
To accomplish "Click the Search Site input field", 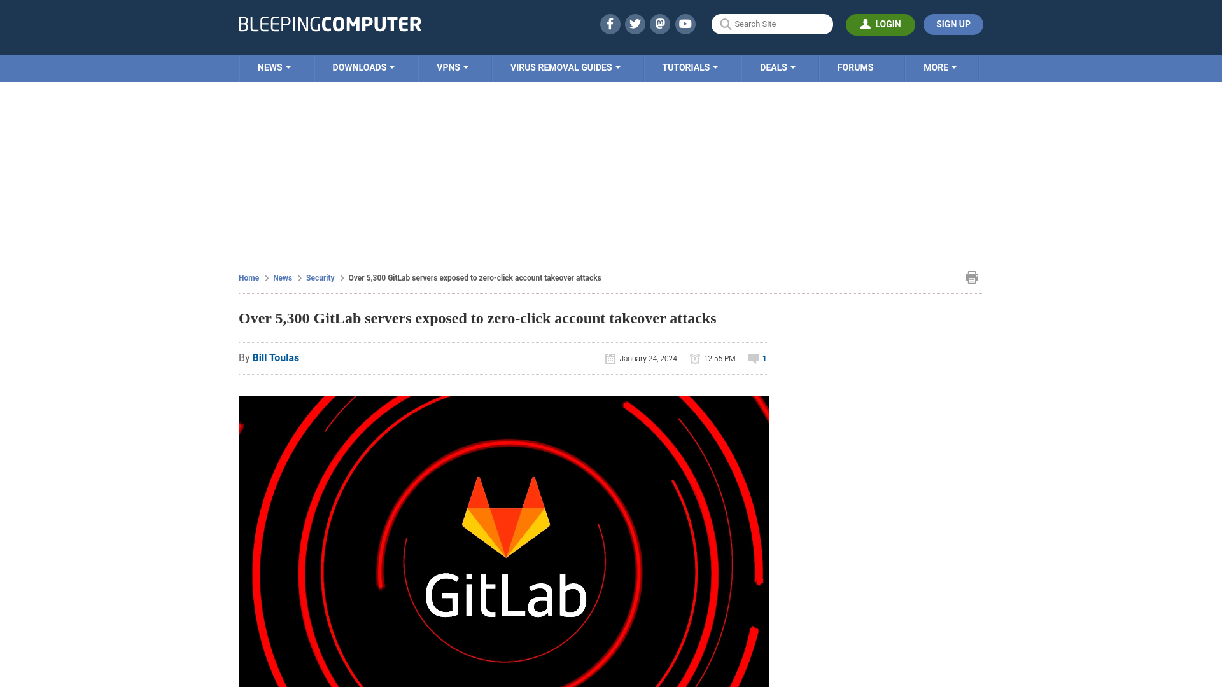I will pyautogui.click(x=772, y=24).
